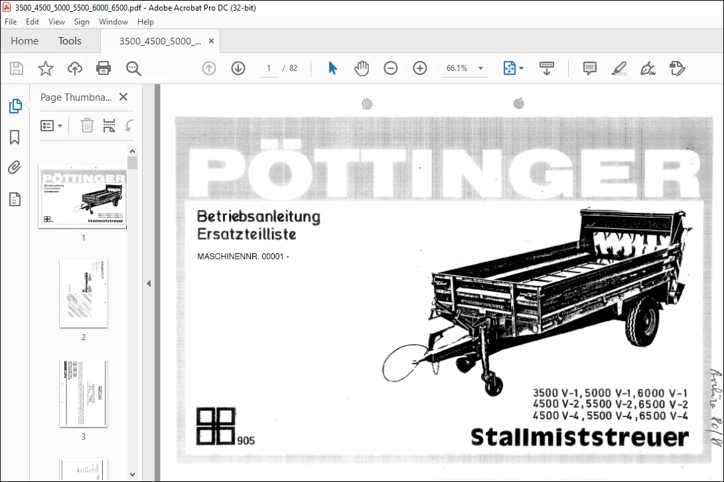This screenshot has height=482, width=724.
Task: Go to the previous page with the arrow
Action: tap(208, 68)
